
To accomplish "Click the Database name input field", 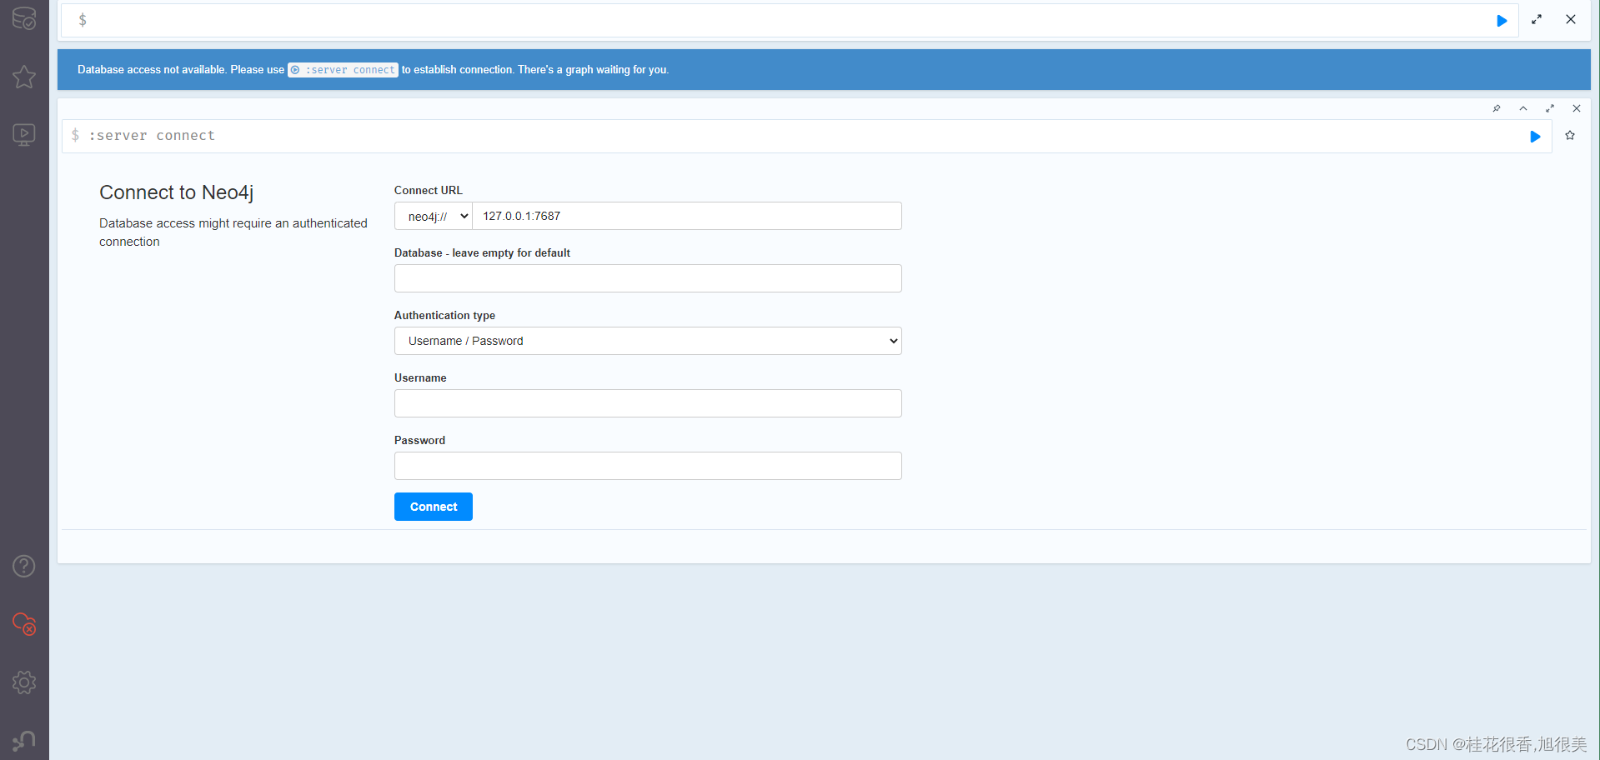I will (x=648, y=278).
